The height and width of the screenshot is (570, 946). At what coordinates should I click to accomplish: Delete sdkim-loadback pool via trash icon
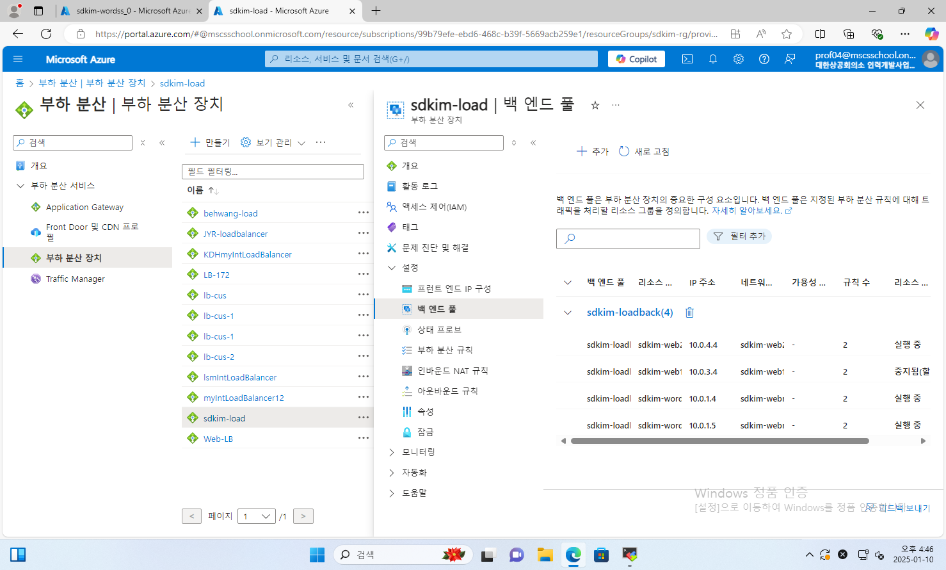pos(689,313)
